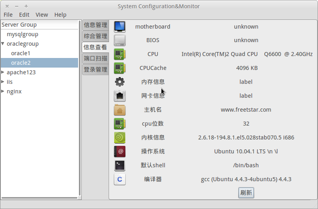Select apache123 in the server tree
This screenshot has width=318, height=209.
coord(21,72)
